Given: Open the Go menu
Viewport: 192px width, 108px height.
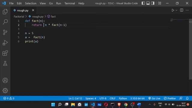Looking at the screenshot, I should coord(51,3).
